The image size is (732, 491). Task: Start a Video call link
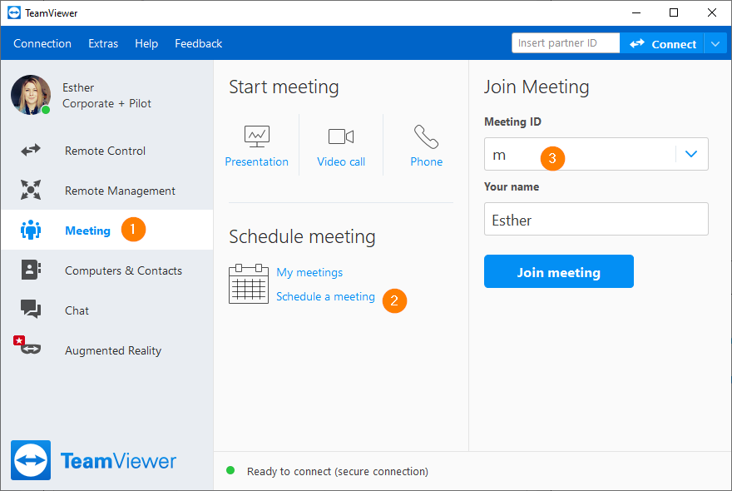pyautogui.click(x=341, y=161)
